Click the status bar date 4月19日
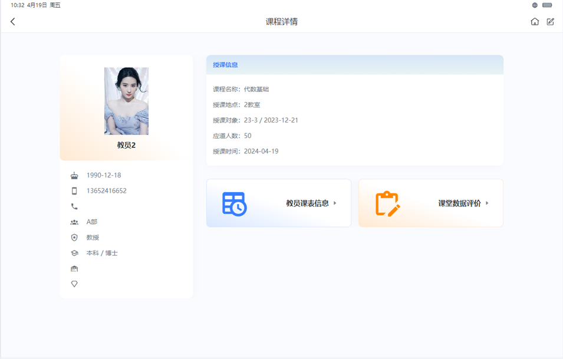Image resolution: width=563 pixels, height=359 pixels. tap(37, 5)
